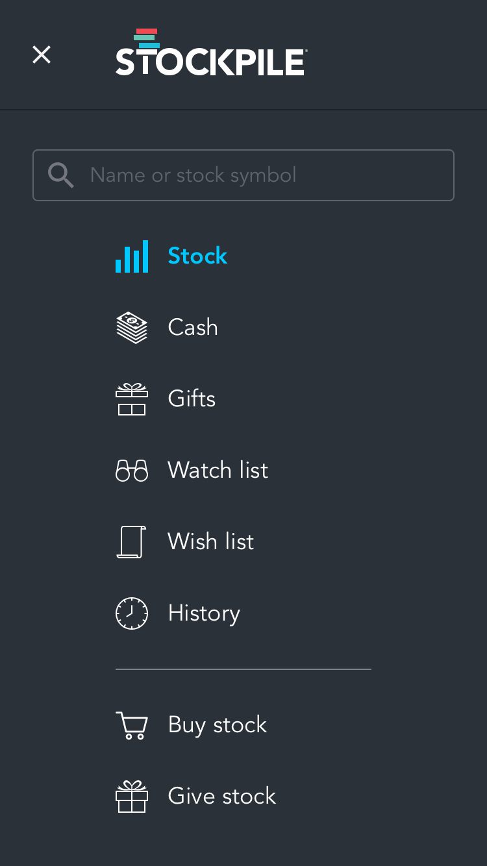Go to the Cash section
487x866 pixels.
click(193, 328)
